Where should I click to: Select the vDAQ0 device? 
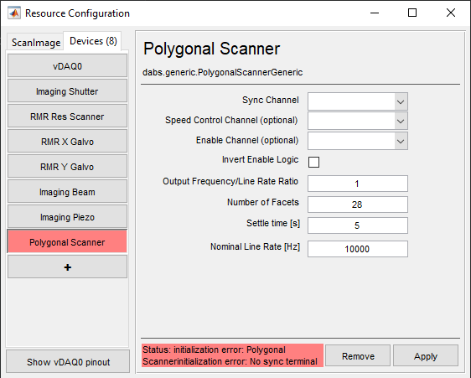tap(67, 66)
